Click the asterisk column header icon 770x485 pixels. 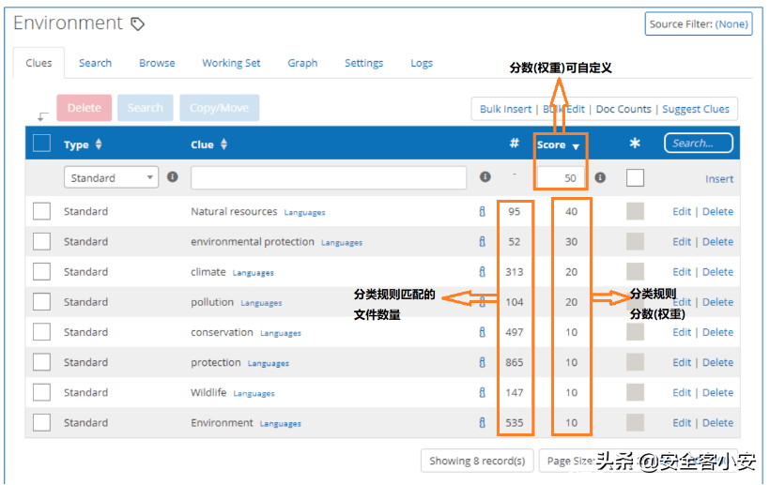coord(635,144)
